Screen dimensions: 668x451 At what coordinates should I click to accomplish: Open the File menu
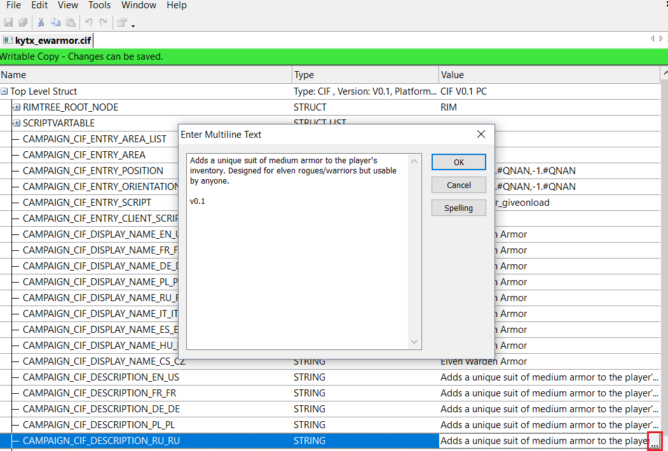pyautogui.click(x=13, y=5)
